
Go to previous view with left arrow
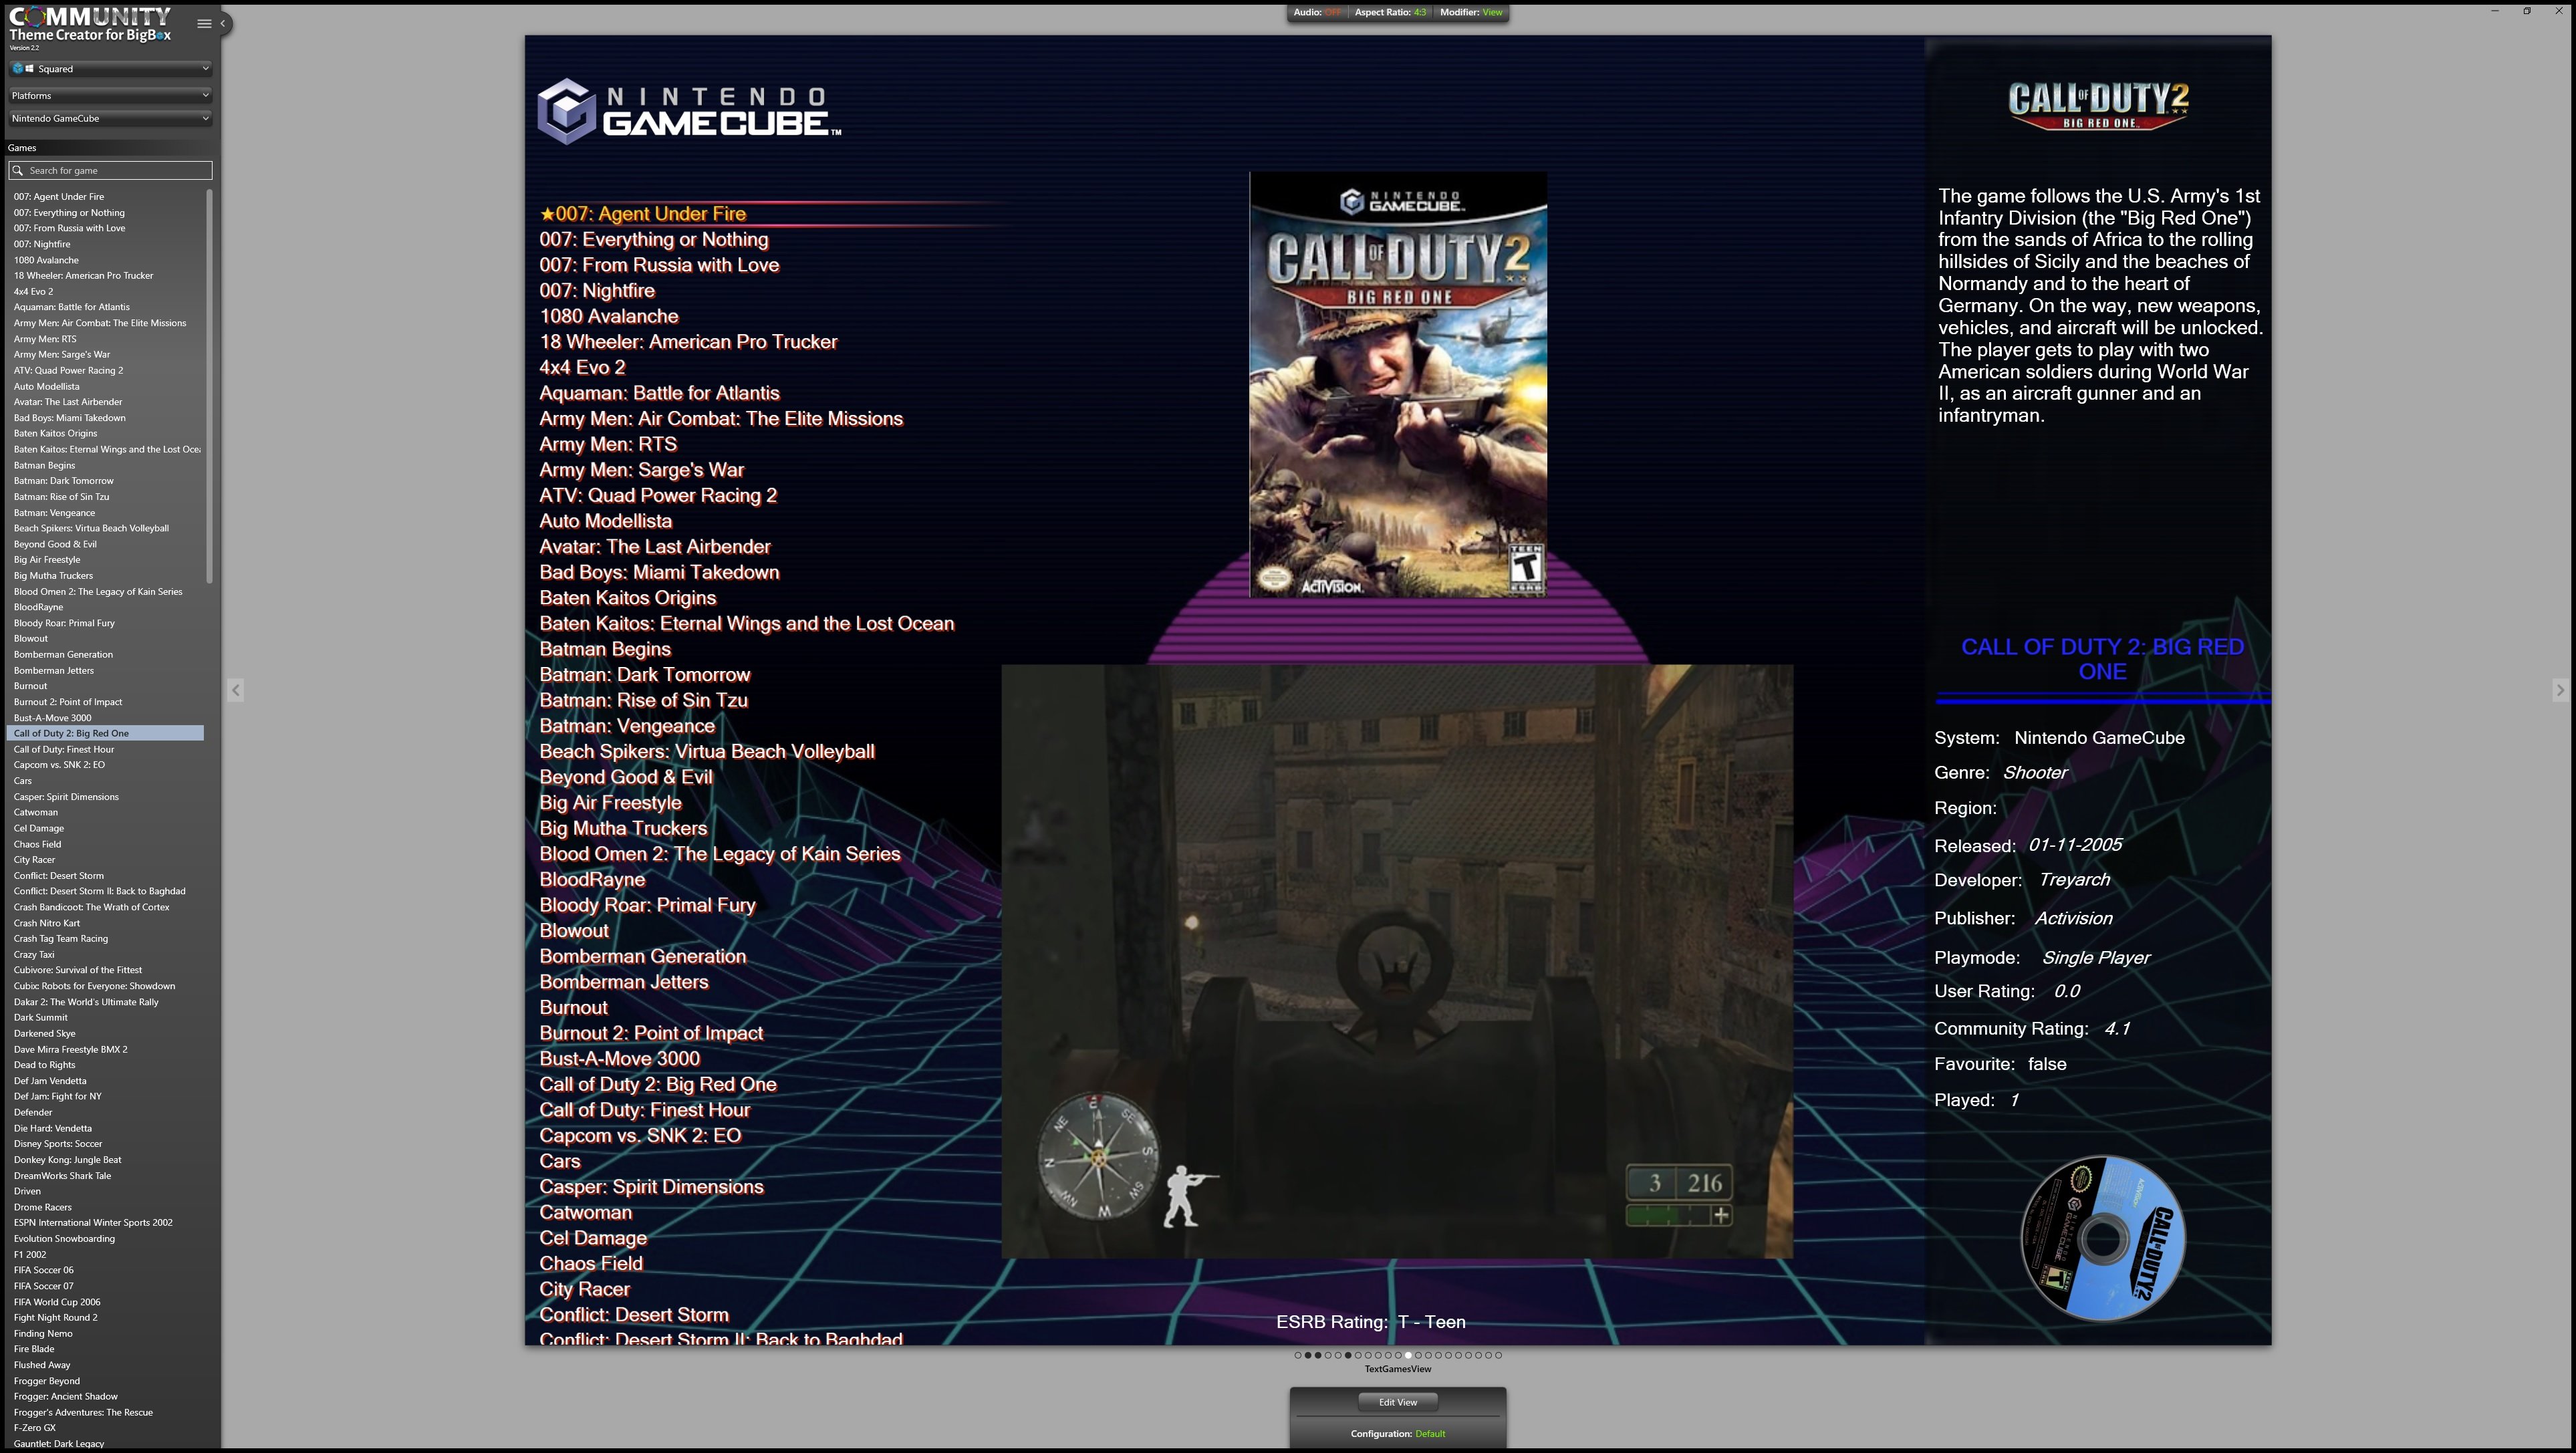(x=236, y=690)
